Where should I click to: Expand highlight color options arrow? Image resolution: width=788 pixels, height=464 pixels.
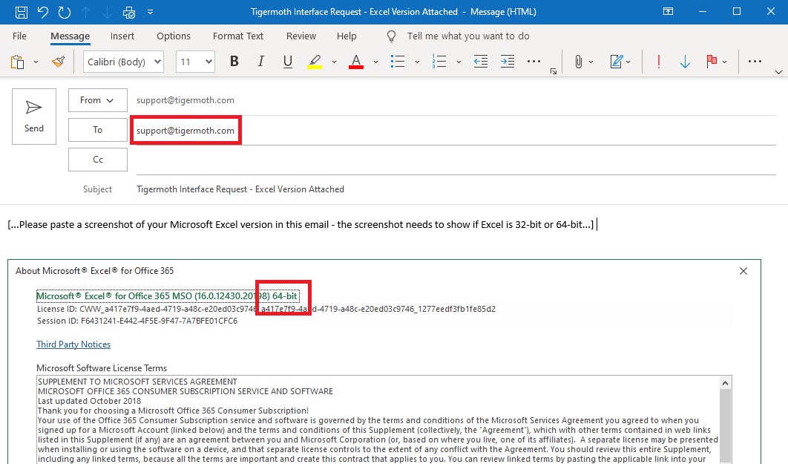point(334,62)
